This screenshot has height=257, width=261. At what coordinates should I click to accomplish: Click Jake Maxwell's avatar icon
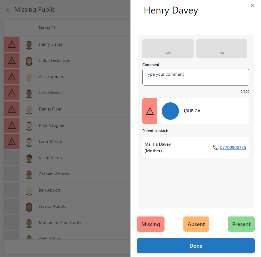point(29,93)
